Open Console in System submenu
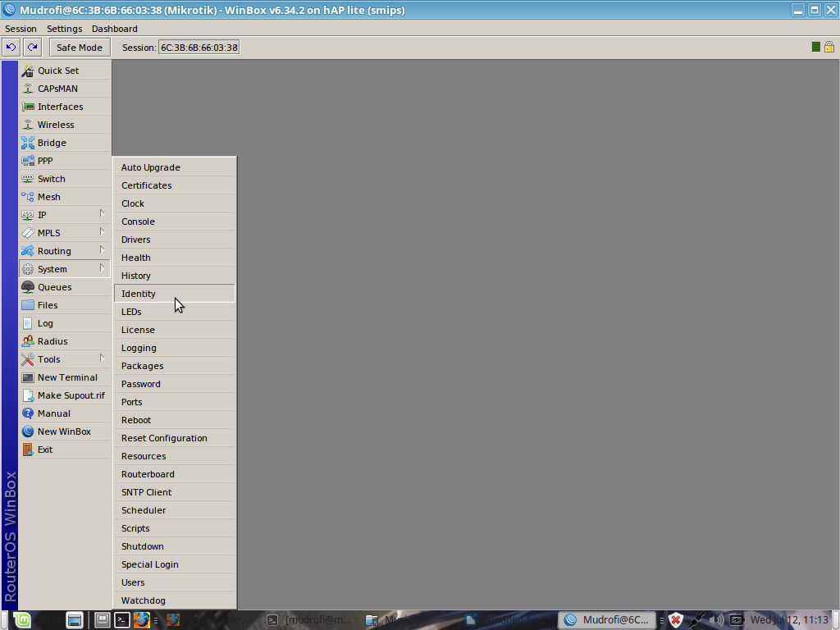 pos(175,221)
